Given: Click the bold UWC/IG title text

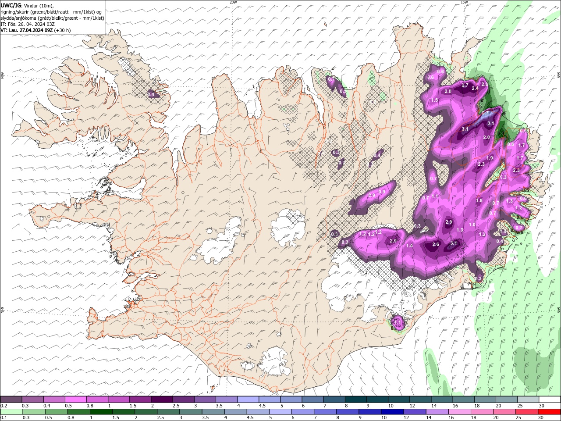Looking at the screenshot, I should pos(11,5).
